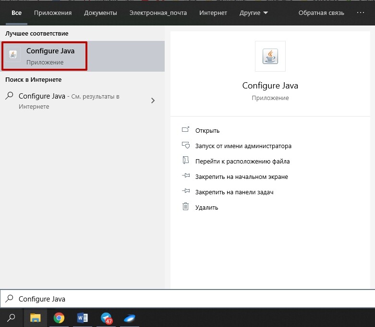Click Открыть to launch Configure Java
Viewport: 375px width, 327px height.
tap(207, 131)
